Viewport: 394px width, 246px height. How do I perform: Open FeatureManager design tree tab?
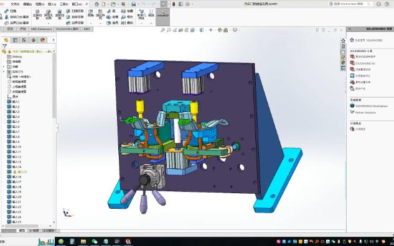click(x=6, y=40)
